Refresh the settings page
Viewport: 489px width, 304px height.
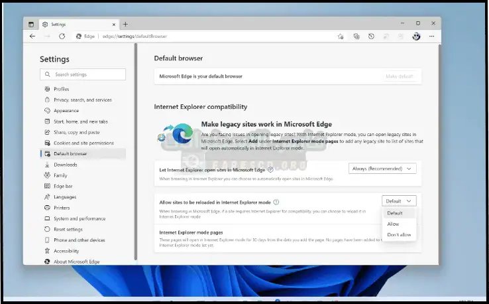[x=62, y=37]
